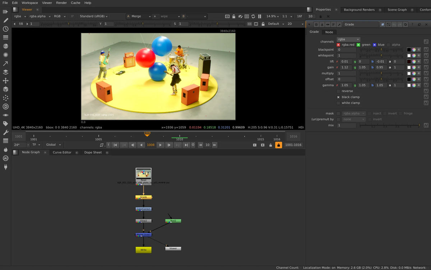Select the Merge (over) node
This screenshot has height=270, width=431.
click(144, 235)
